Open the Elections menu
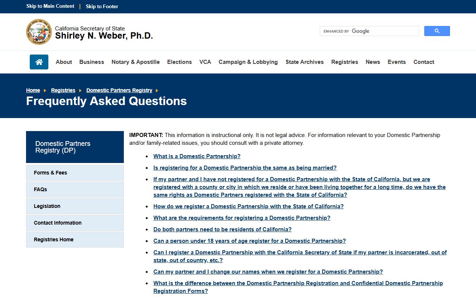 tap(180, 62)
